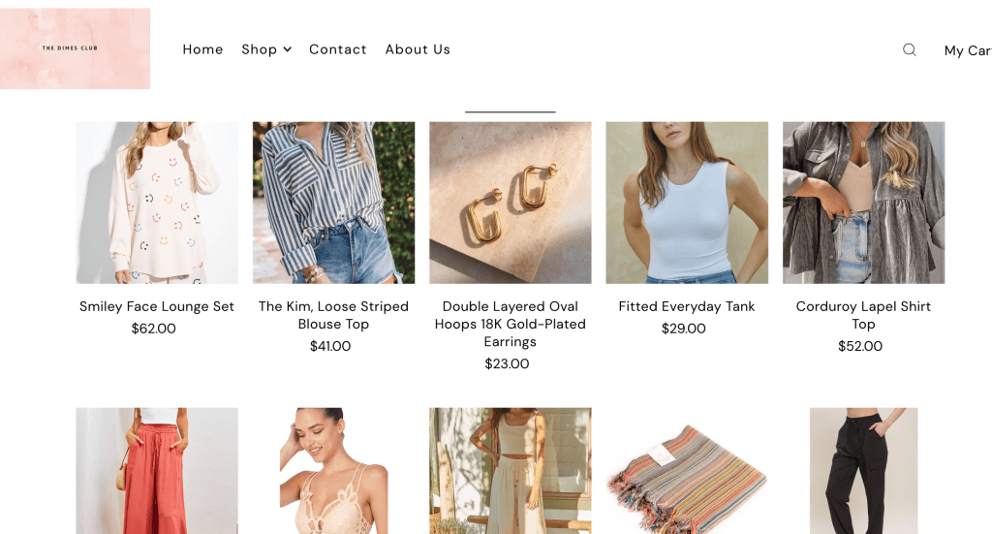Image resolution: width=992 pixels, height=534 pixels.
Task: View the striped multicolor towel photo
Action: pyautogui.click(x=687, y=471)
